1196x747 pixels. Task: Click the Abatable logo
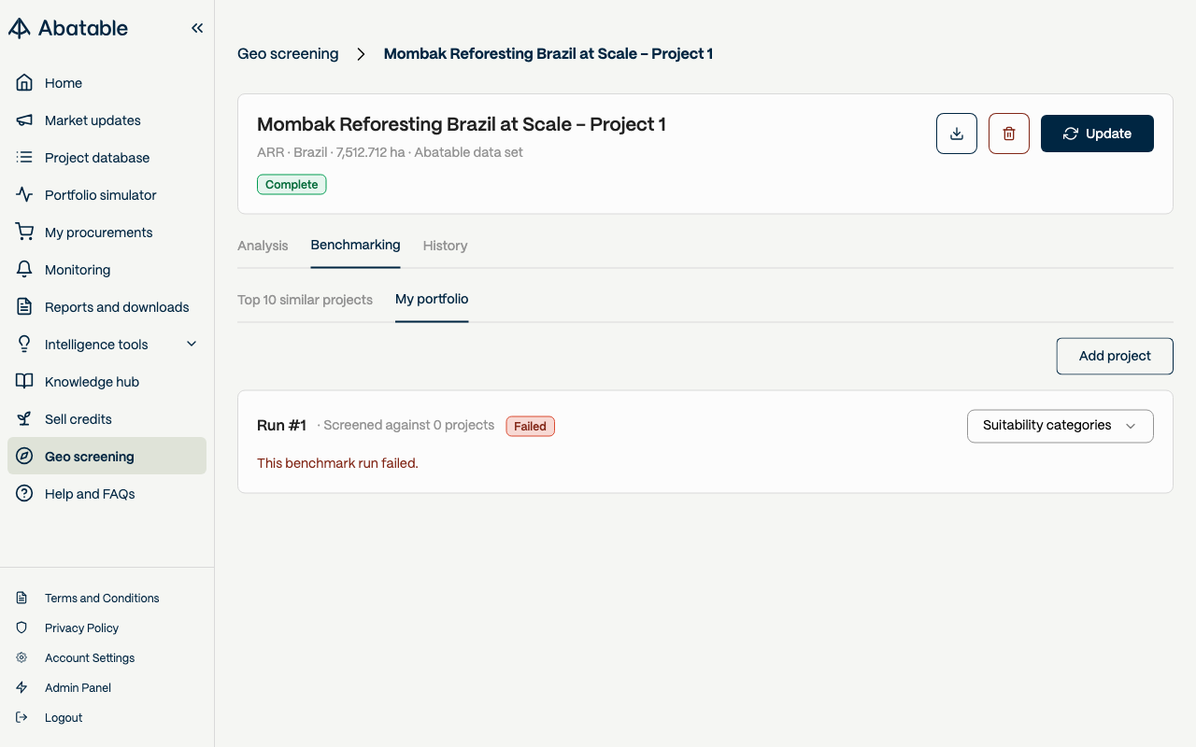[x=68, y=28]
